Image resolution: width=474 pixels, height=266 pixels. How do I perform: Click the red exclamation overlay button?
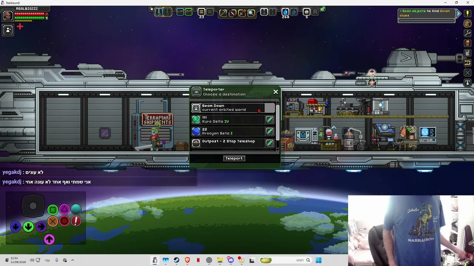pyautogui.click(x=76, y=221)
